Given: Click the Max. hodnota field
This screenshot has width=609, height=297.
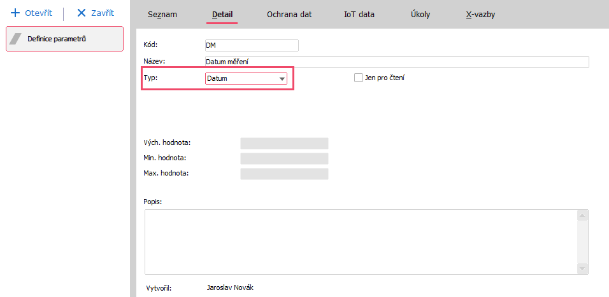Looking at the screenshot, I should tap(284, 174).
